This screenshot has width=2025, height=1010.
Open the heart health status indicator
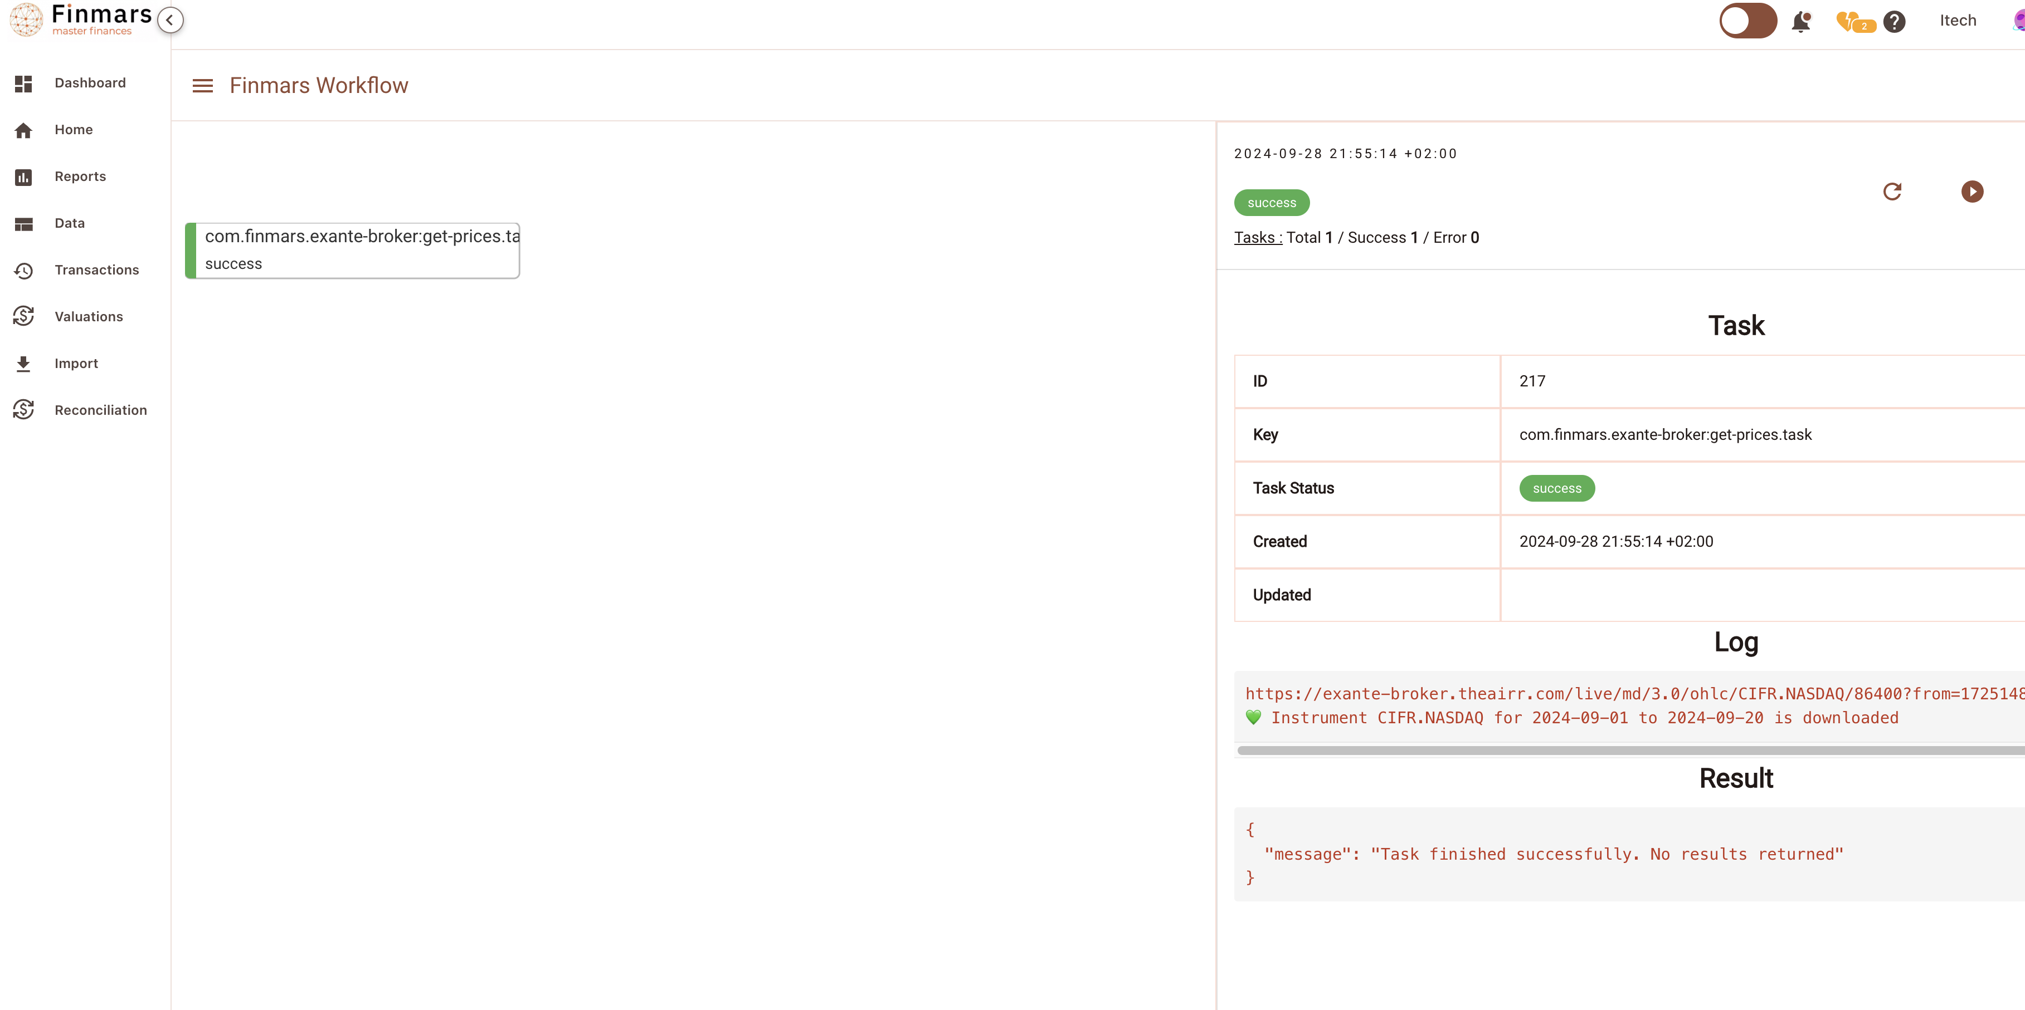[1855, 22]
